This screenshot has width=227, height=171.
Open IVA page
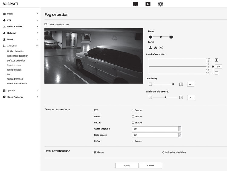pos(8,74)
